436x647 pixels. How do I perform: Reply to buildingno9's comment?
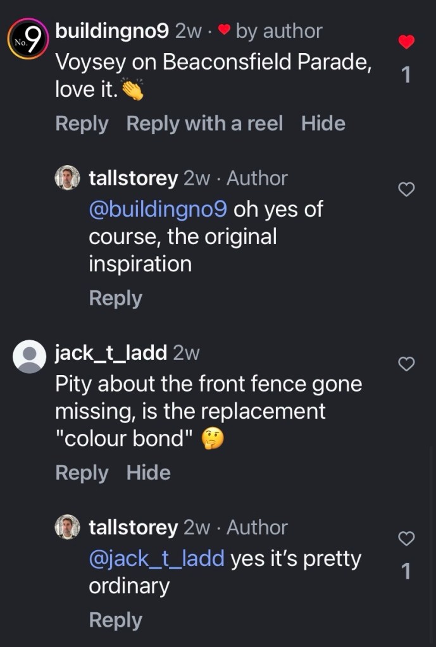click(x=82, y=123)
